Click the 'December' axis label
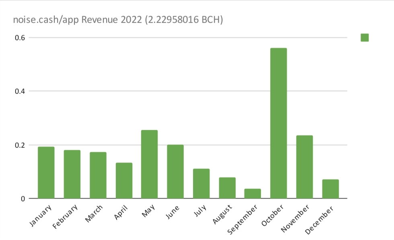Viewport: 394px width, 240px height. click(319, 220)
